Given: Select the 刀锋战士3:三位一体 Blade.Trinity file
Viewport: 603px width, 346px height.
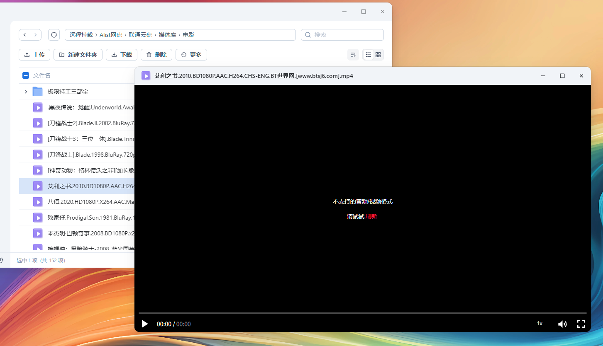Looking at the screenshot, I should coord(77,139).
